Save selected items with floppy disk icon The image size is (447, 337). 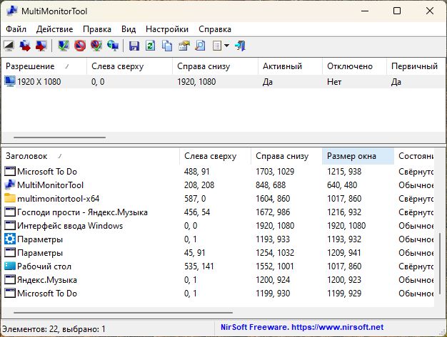pos(134,46)
